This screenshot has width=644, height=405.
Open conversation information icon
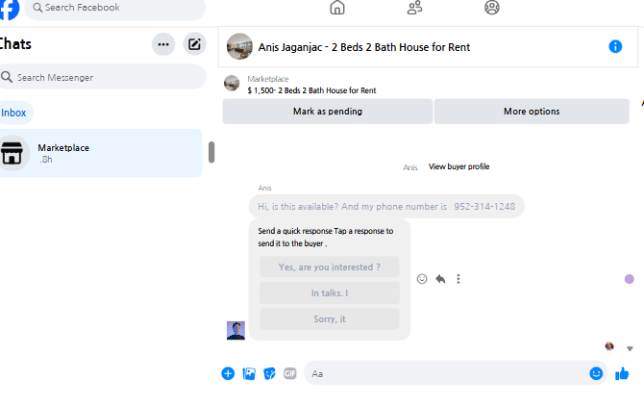tap(615, 46)
